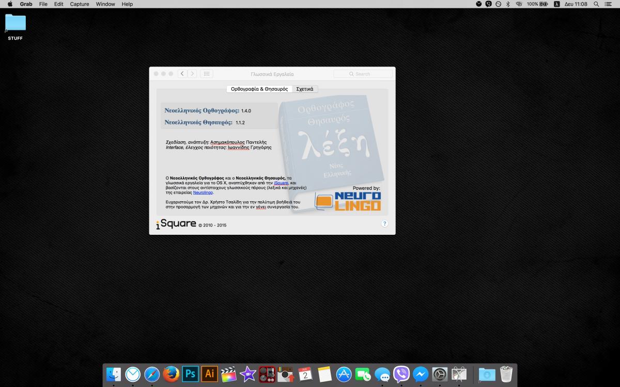Open Finder from the dock
The height and width of the screenshot is (387, 620).
tap(114, 374)
